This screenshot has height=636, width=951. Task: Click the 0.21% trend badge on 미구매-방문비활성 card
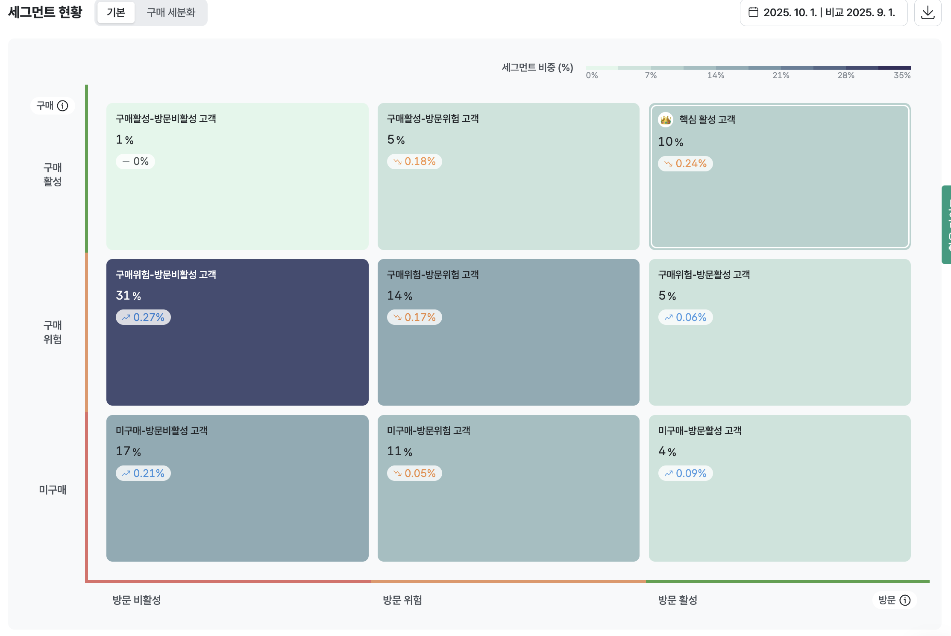coord(143,473)
